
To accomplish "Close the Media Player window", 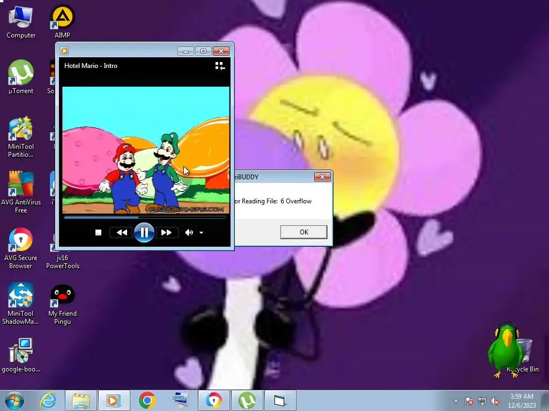I will click(221, 51).
